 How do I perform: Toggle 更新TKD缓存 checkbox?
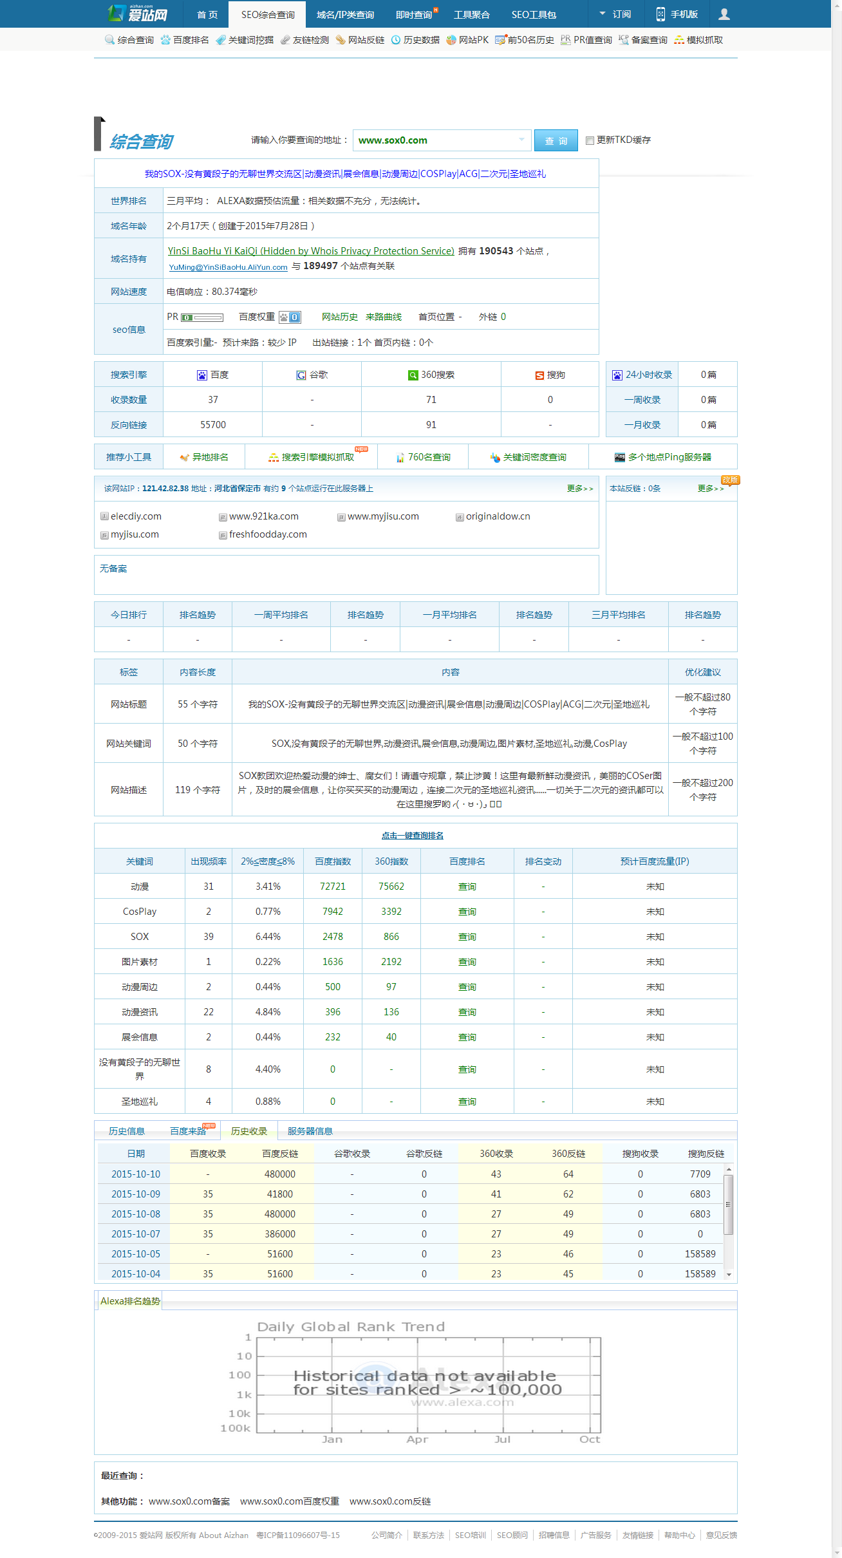(590, 140)
